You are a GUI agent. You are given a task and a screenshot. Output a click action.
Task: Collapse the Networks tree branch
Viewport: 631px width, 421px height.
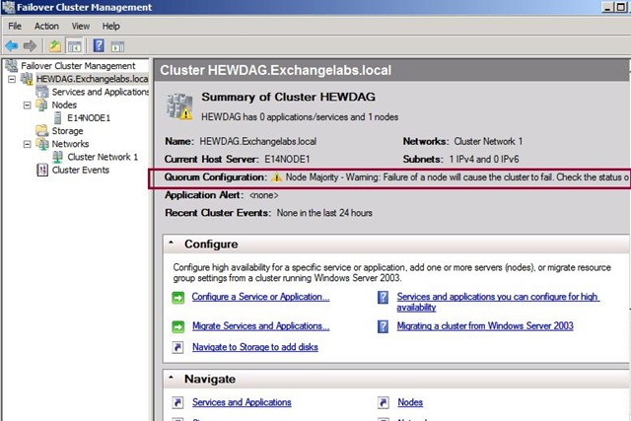pyautogui.click(x=27, y=144)
